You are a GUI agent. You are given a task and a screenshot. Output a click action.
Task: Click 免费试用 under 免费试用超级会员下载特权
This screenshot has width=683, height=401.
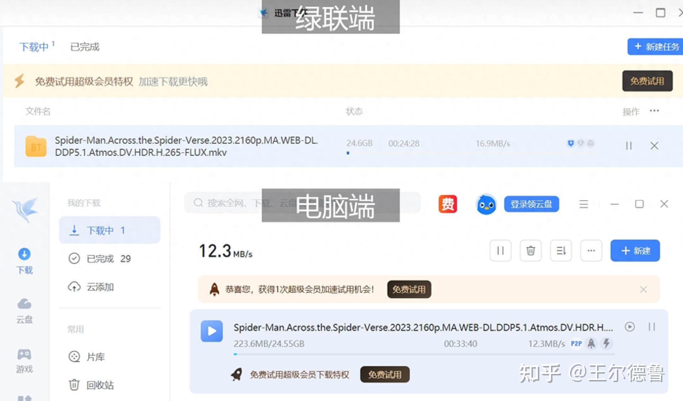click(x=385, y=375)
